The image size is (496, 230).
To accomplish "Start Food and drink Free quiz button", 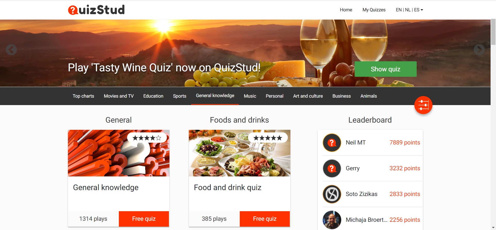I will 265,219.
